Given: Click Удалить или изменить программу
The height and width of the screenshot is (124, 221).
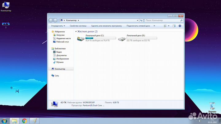Looking at the screenshot, I should pos(106,26).
